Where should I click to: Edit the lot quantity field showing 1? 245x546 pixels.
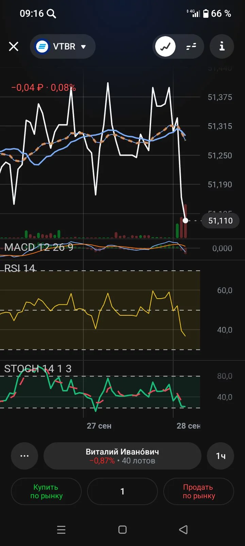pos(122,491)
